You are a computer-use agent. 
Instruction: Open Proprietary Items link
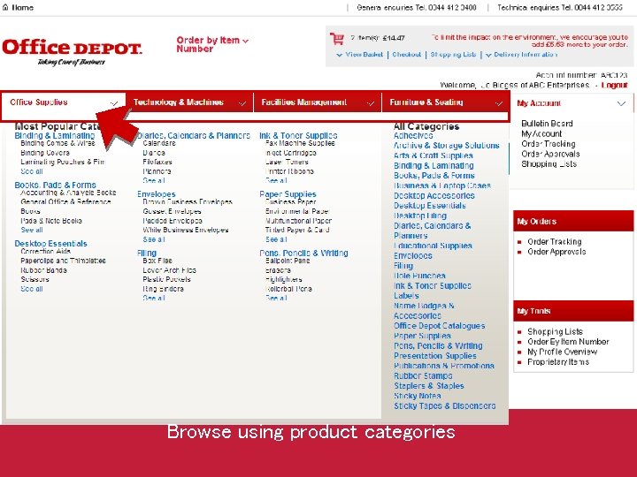click(x=558, y=362)
